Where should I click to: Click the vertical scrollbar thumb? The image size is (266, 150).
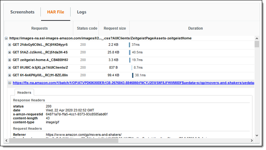257,44
